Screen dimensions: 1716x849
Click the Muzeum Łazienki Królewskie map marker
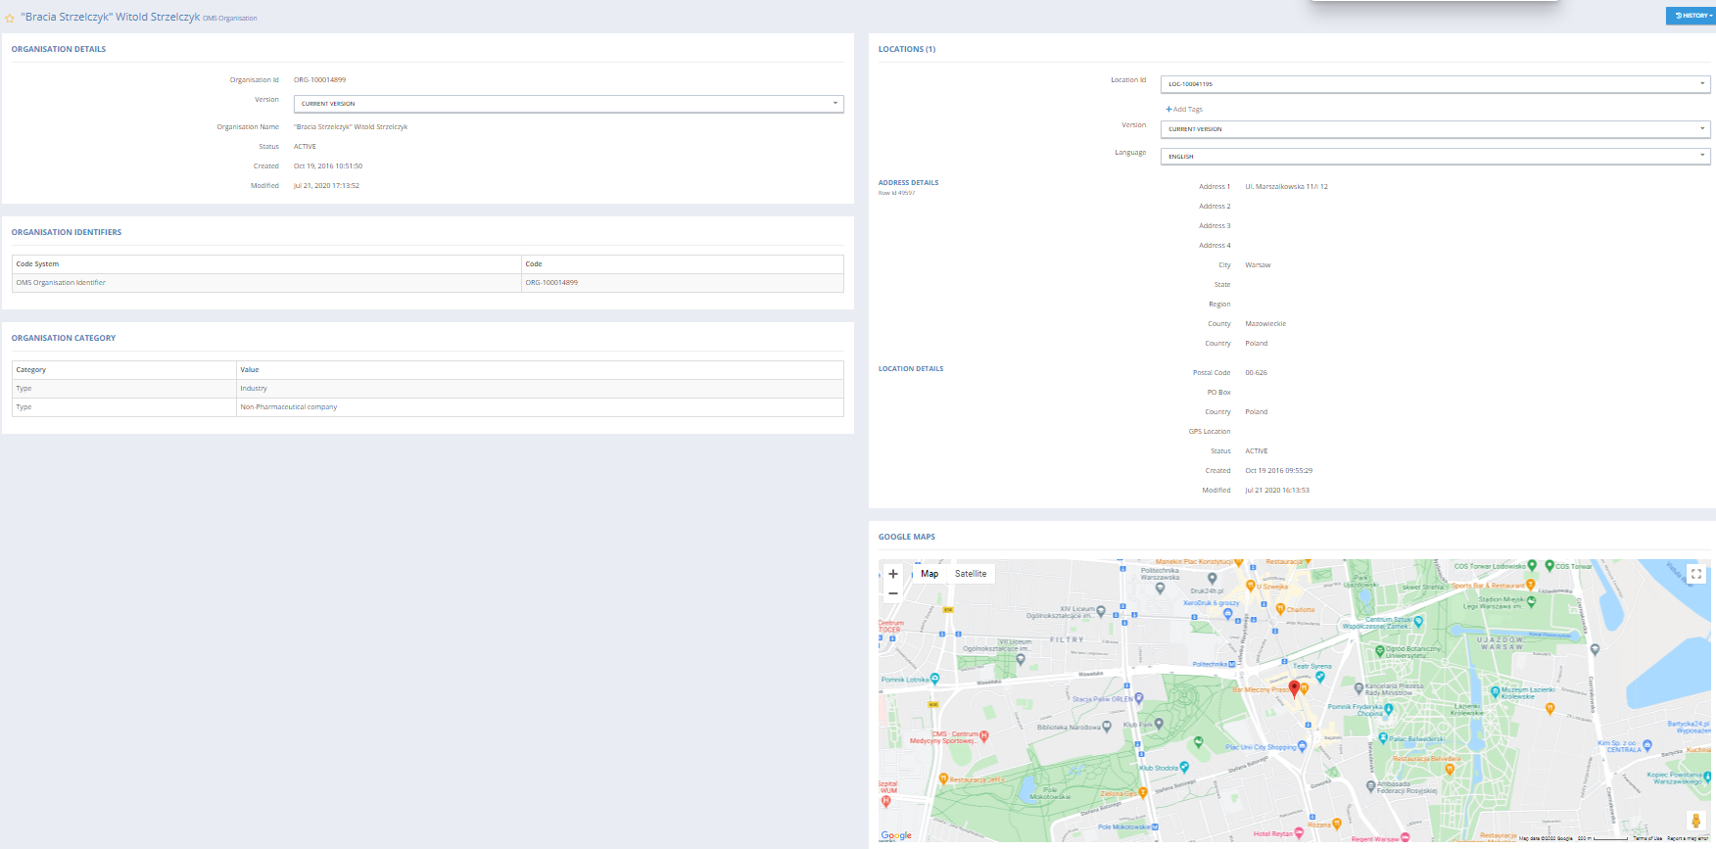point(1495,690)
